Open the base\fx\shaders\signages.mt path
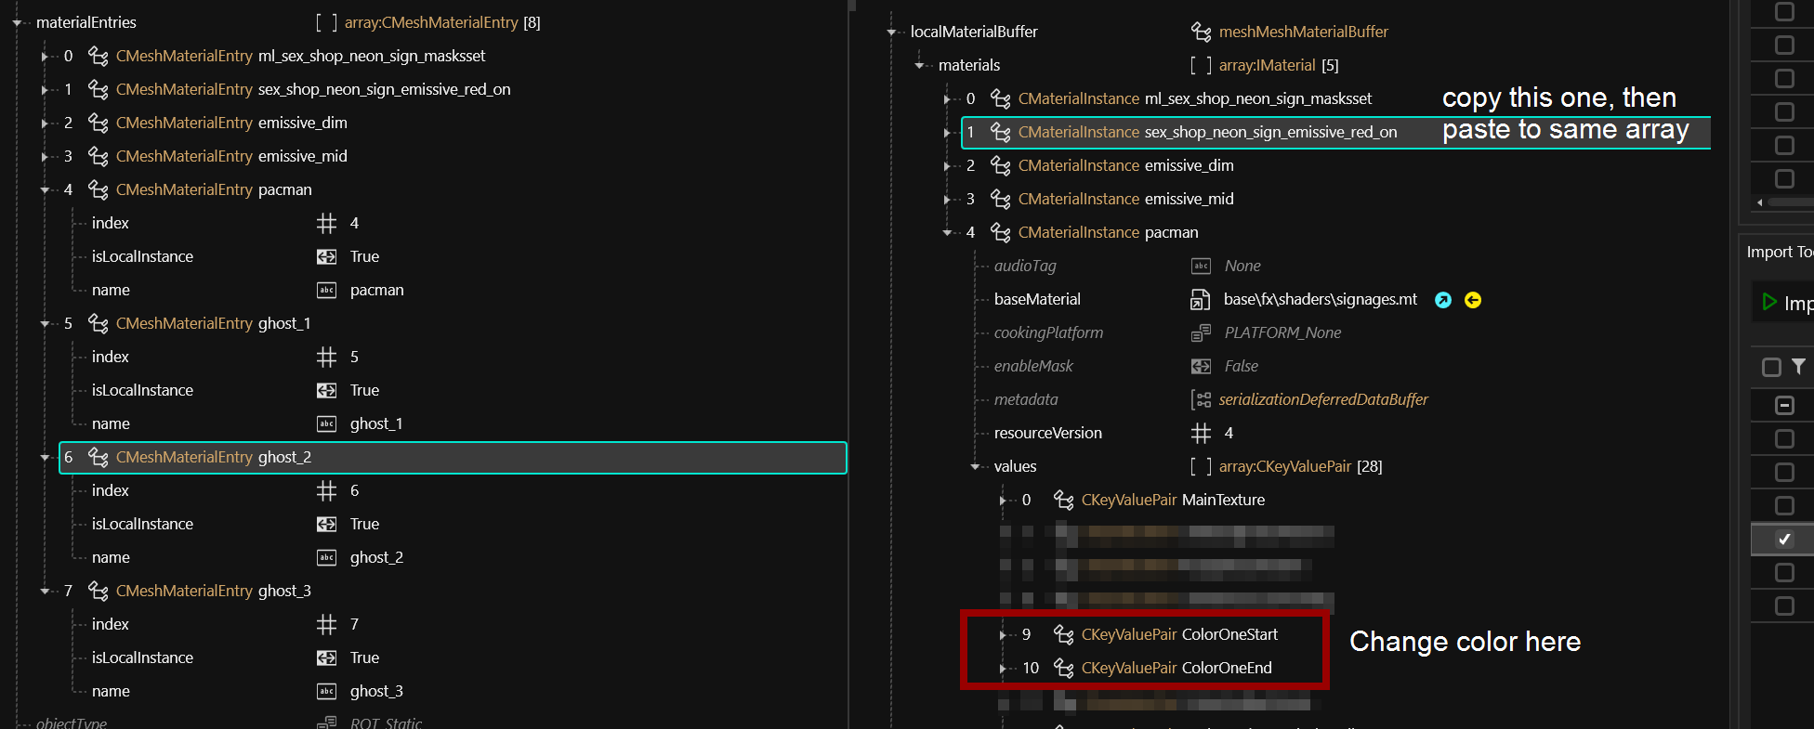The image size is (1814, 729). pos(1320,300)
